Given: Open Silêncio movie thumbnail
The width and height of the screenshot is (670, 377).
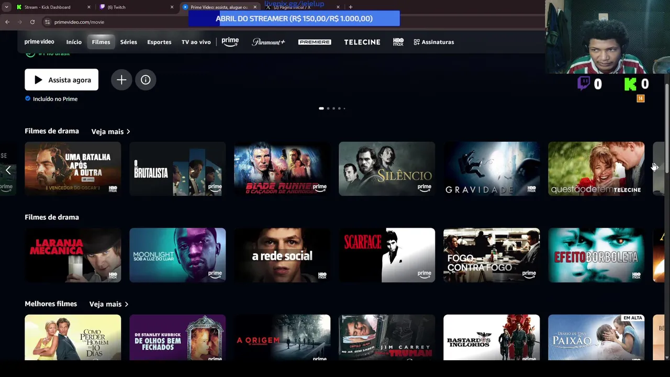Looking at the screenshot, I should [387, 169].
